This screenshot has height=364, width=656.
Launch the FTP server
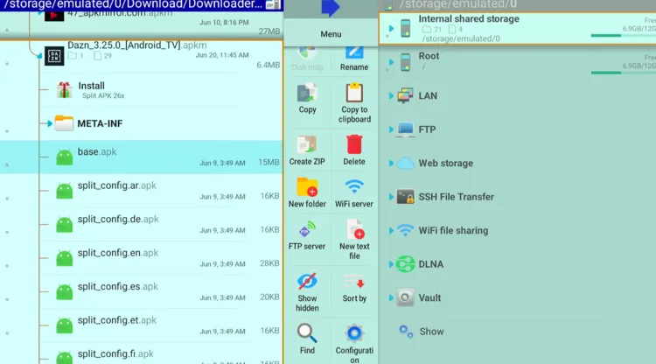pos(307,235)
